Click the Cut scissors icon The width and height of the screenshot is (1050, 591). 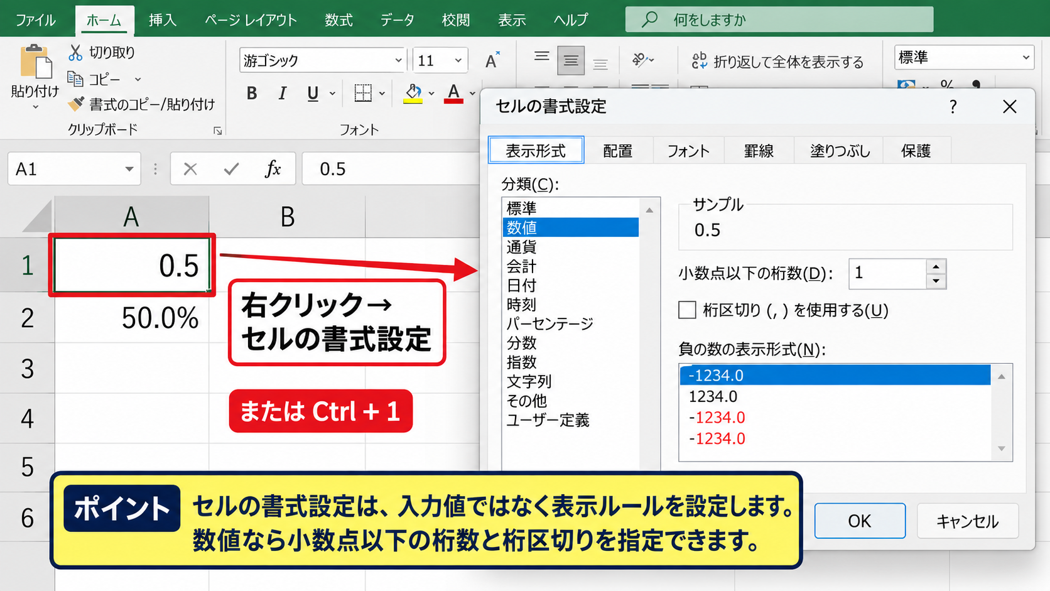[x=75, y=53]
